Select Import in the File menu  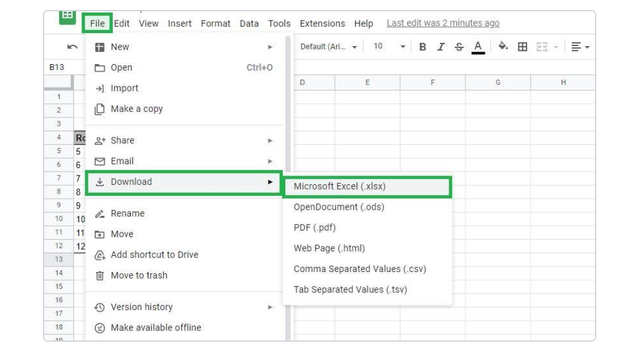tap(184, 88)
